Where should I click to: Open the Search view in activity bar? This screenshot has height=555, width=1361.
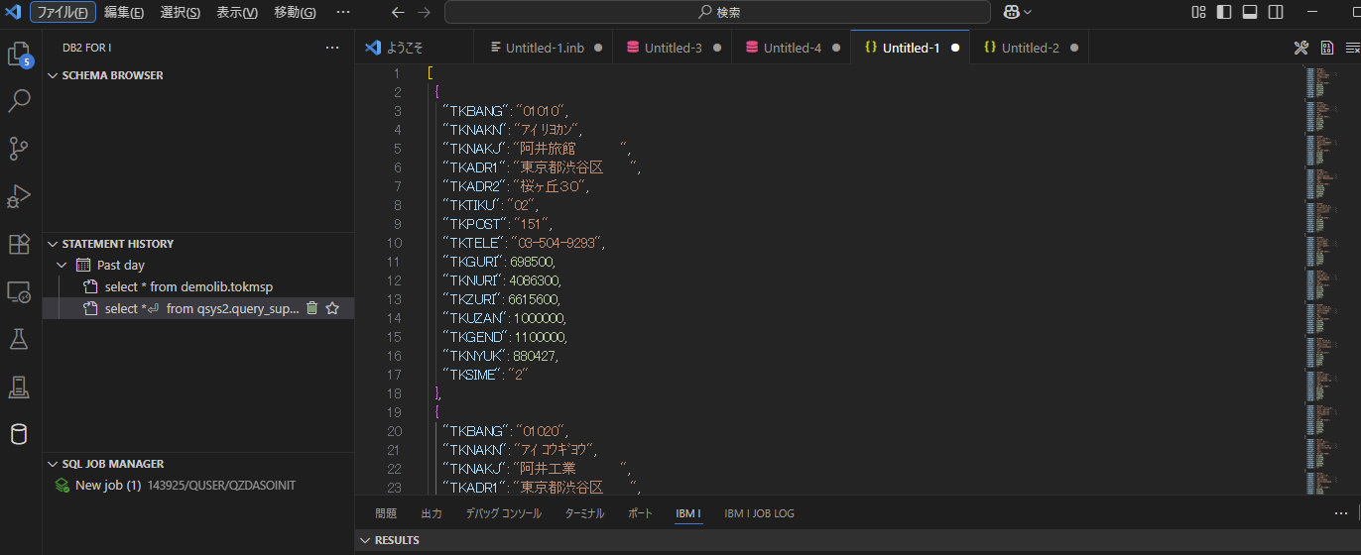(x=20, y=100)
